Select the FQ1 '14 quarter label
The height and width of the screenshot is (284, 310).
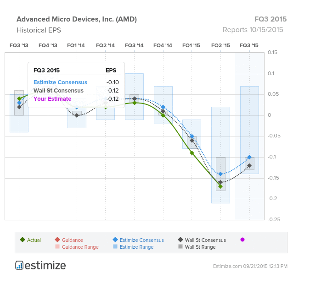pyautogui.click(x=76, y=45)
